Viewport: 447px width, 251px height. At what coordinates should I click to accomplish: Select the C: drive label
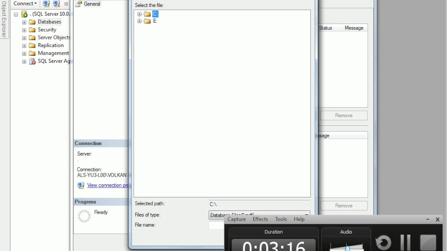155,14
